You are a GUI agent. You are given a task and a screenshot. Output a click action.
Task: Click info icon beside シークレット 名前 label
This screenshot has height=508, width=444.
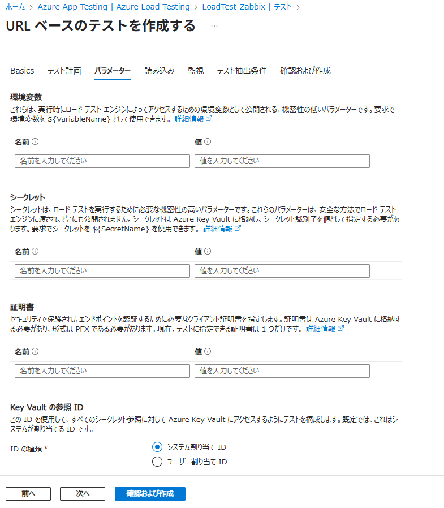click(x=35, y=252)
